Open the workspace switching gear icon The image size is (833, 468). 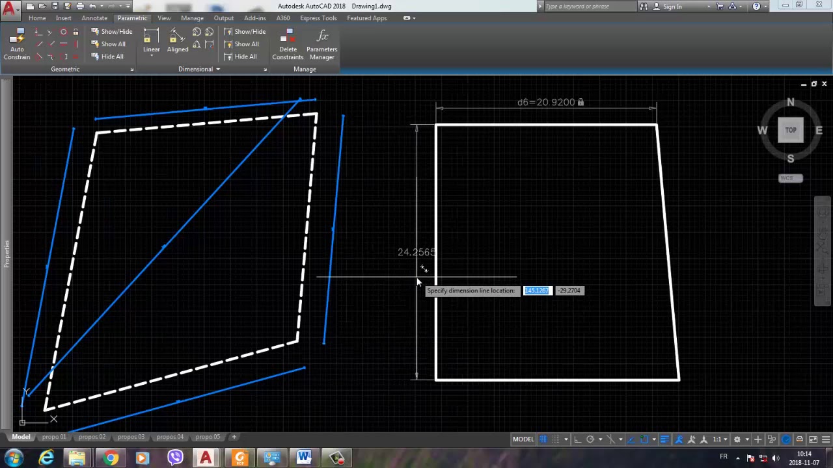click(737, 439)
